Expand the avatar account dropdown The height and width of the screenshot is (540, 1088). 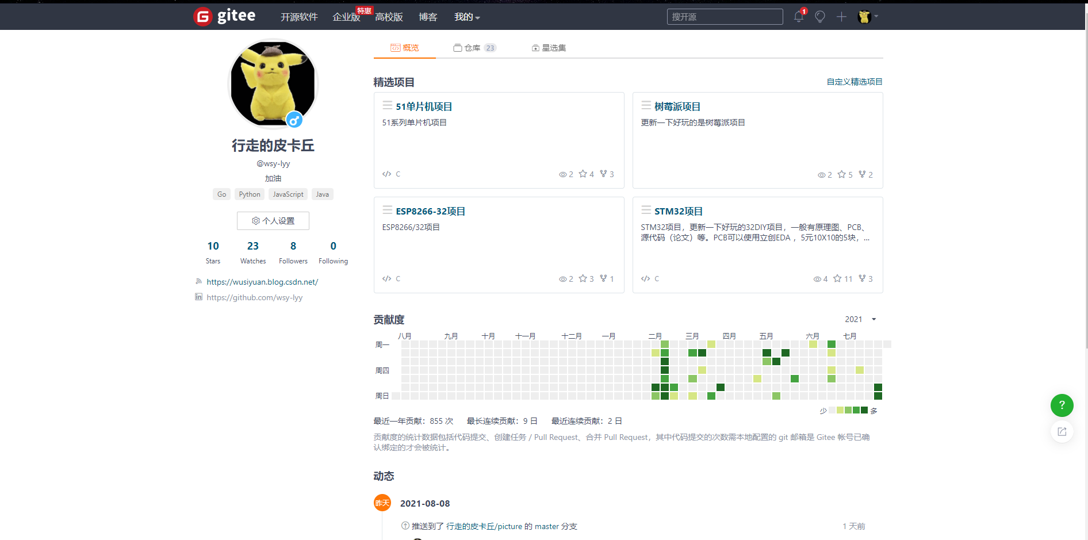[867, 17]
